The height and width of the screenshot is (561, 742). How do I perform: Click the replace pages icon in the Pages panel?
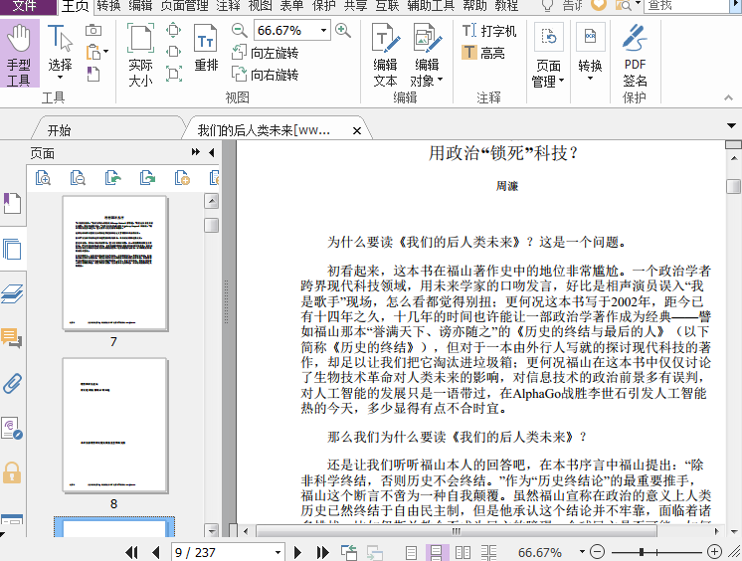147,178
